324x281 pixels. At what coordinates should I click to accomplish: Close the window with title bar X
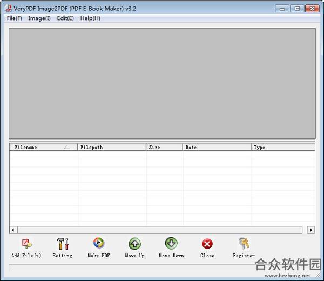[312, 9]
